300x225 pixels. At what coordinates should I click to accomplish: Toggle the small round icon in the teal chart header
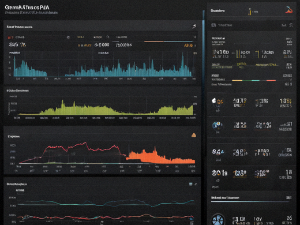[x=68, y=37]
